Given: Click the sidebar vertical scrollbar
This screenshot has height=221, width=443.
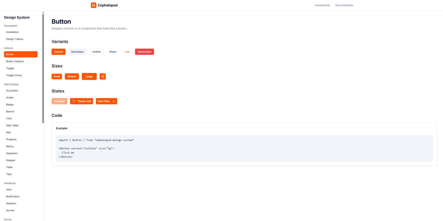Looking at the screenshot, I should [43, 69].
